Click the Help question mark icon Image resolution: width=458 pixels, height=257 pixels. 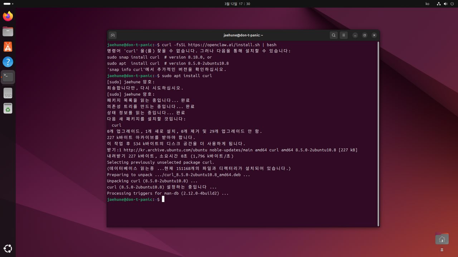tap(8, 62)
